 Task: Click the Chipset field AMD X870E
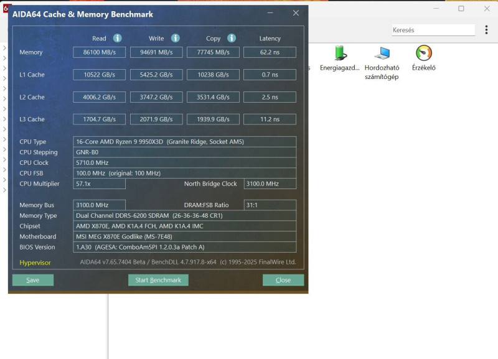(x=184, y=226)
